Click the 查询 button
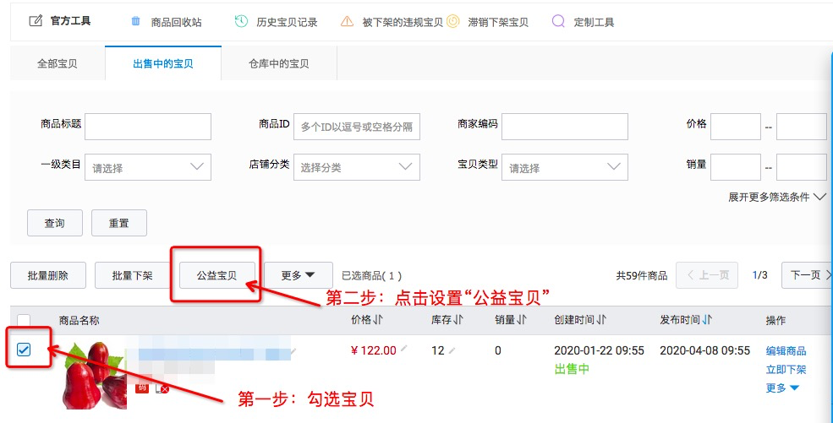833x423 pixels. pyautogui.click(x=55, y=223)
